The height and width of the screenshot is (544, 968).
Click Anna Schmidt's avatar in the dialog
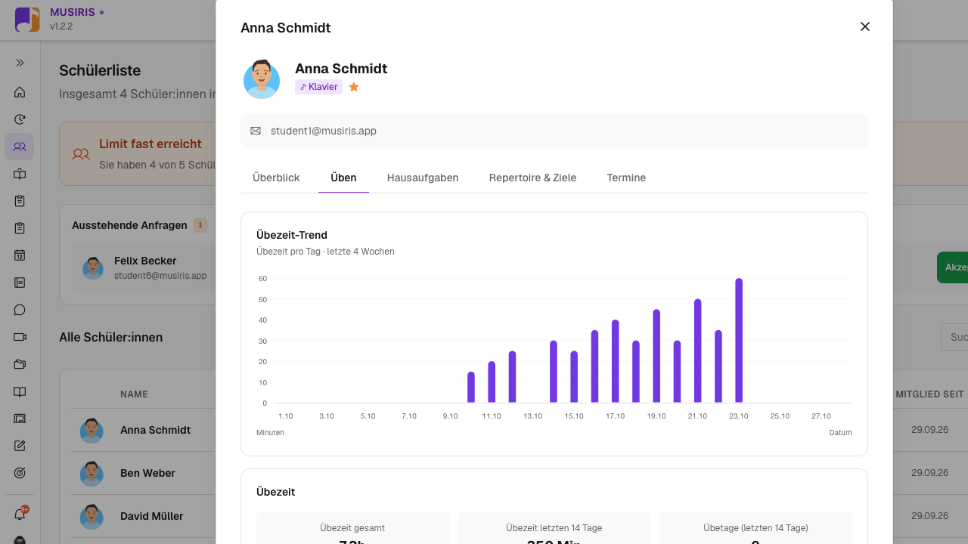point(262,79)
